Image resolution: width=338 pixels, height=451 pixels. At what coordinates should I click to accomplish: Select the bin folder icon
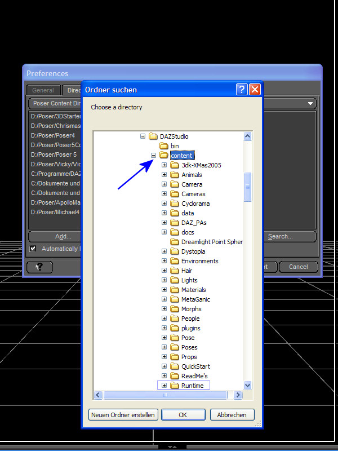[164, 146]
